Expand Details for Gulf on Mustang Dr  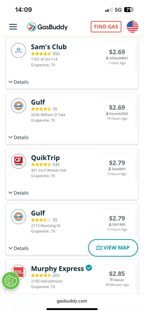pos(19,248)
